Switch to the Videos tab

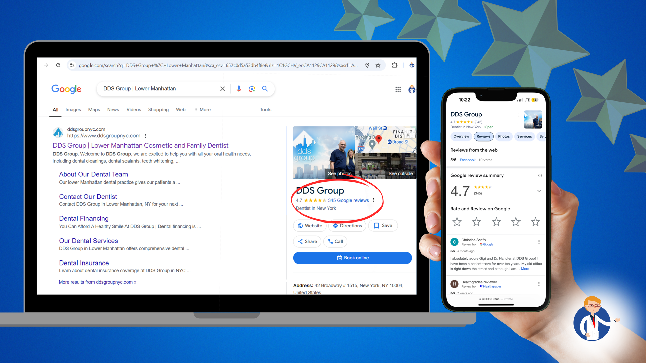pos(134,110)
